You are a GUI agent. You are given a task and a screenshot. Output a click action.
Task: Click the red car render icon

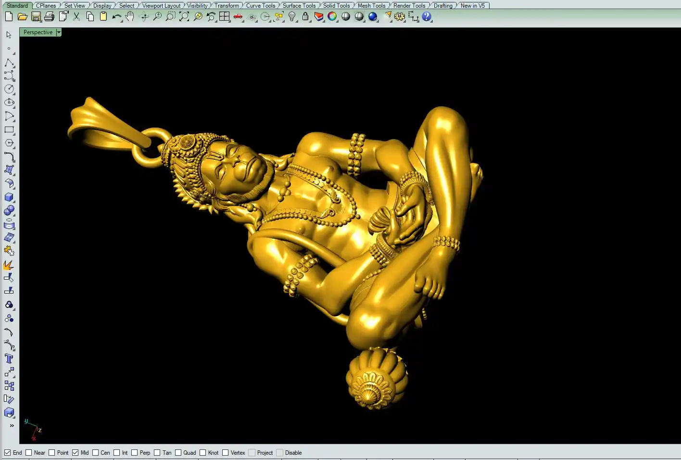click(x=238, y=17)
